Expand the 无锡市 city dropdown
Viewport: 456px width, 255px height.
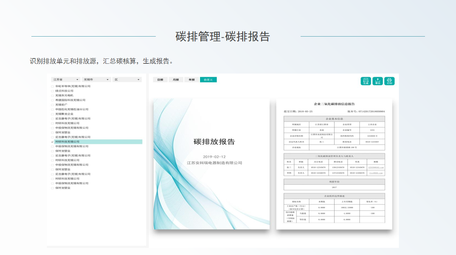click(96, 80)
